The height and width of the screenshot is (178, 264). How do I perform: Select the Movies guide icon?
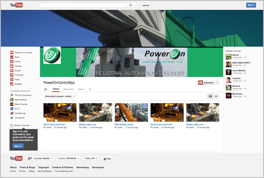click(x=12, y=71)
